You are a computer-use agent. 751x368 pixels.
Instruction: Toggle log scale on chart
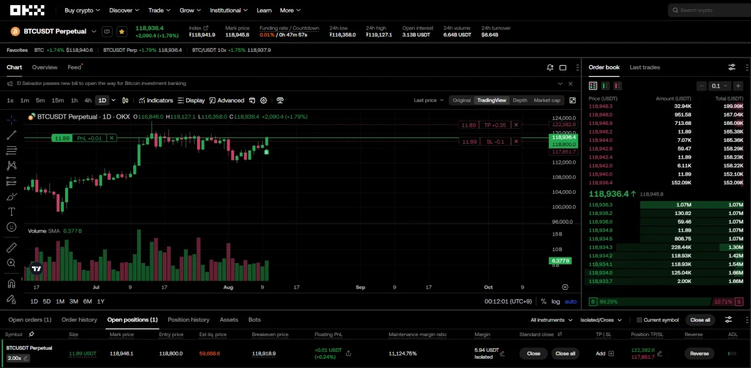(x=555, y=302)
